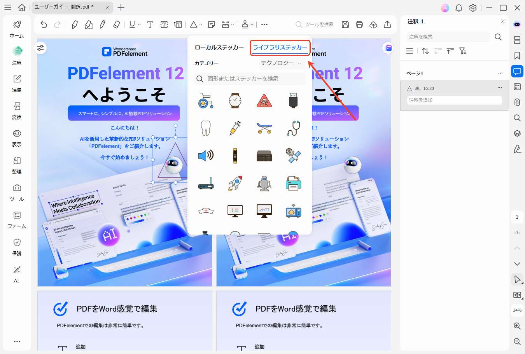
Task: Open the stamp tool
Action: [245, 24]
